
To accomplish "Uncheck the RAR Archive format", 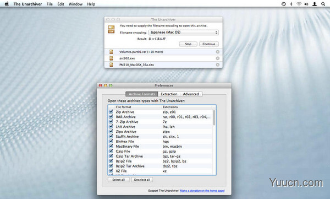I will point(111,116).
